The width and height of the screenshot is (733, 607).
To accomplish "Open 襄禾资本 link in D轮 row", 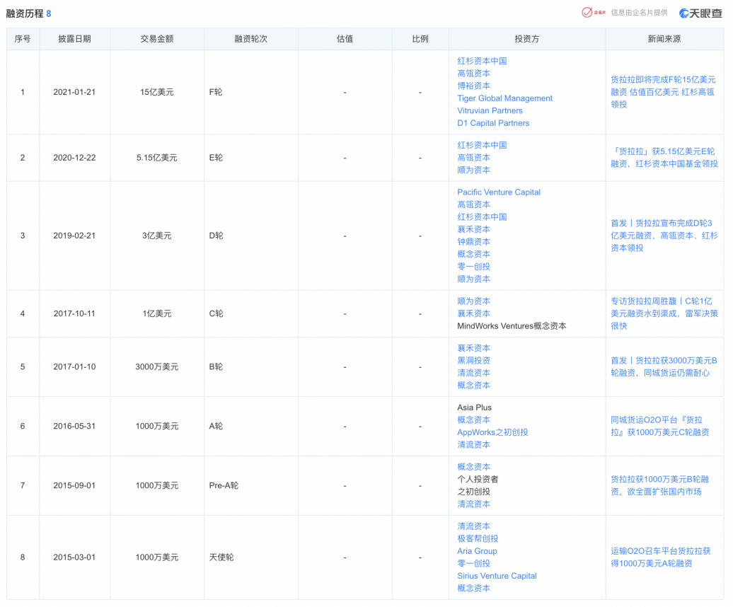I will tap(473, 229).
